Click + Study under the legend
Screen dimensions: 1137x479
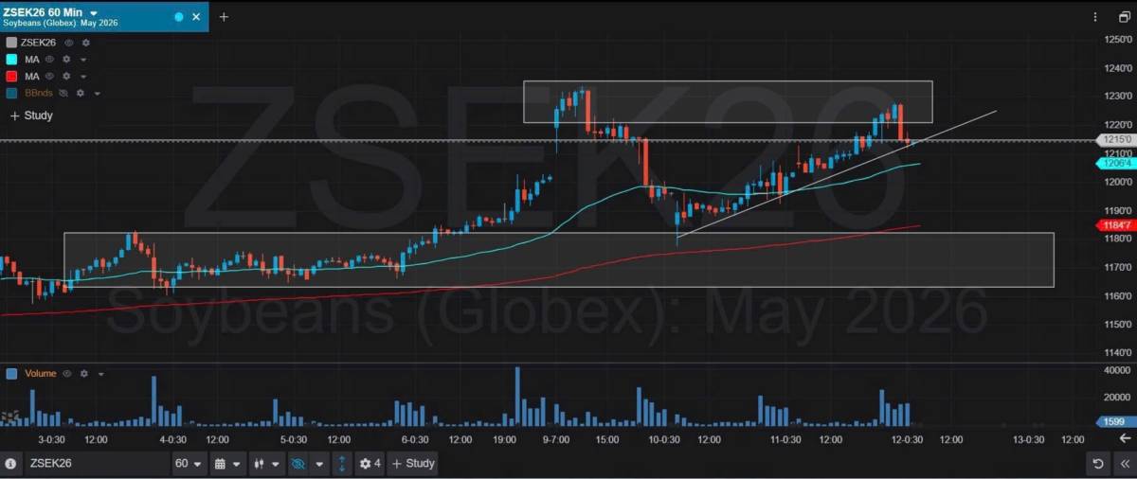(31, 115)
